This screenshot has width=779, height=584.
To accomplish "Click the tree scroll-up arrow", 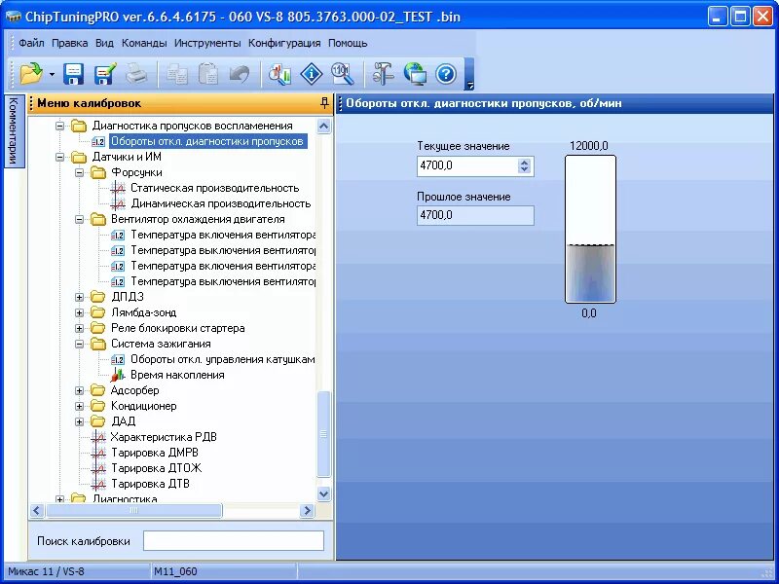I will coord(323,127).
